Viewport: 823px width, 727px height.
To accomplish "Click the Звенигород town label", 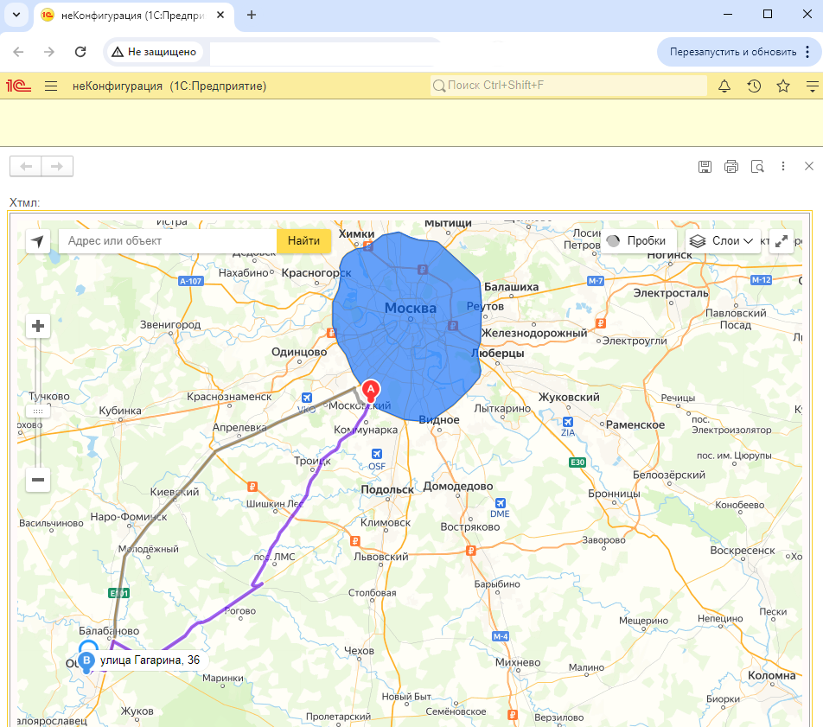I will point(170,324).
